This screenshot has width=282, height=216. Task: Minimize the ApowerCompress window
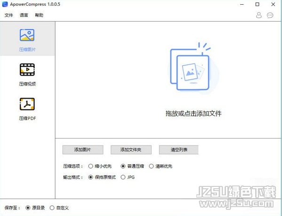242,4
